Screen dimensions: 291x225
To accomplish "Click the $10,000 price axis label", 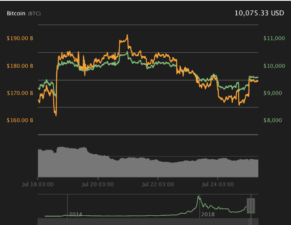I will (274, 66).
